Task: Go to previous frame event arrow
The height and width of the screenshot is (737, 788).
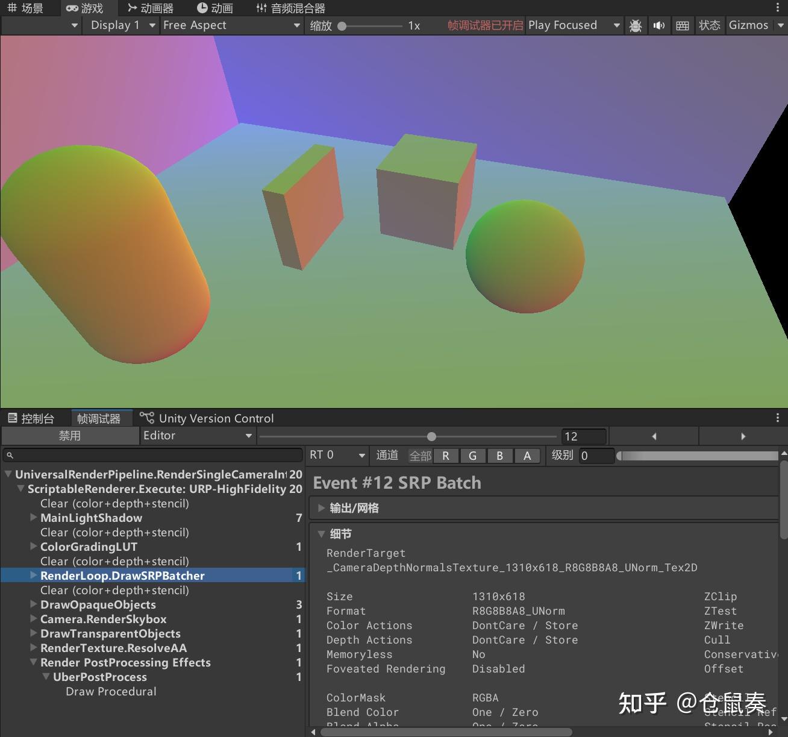Action: point(654,436)
